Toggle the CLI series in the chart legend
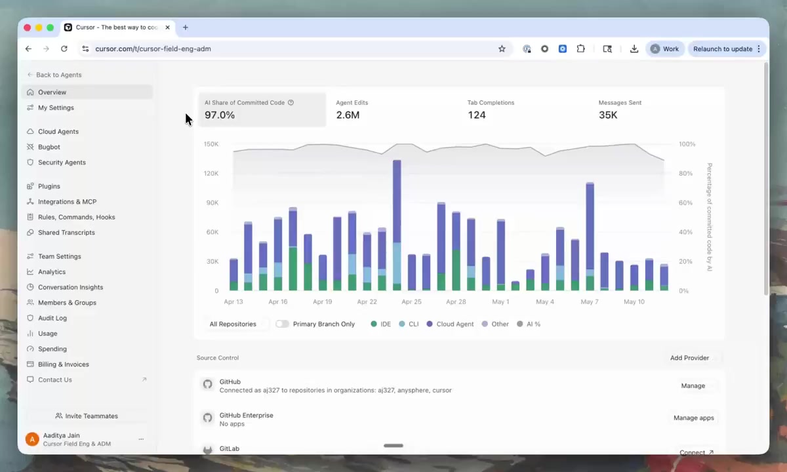 pyautogui.click(x=409, y=324)
